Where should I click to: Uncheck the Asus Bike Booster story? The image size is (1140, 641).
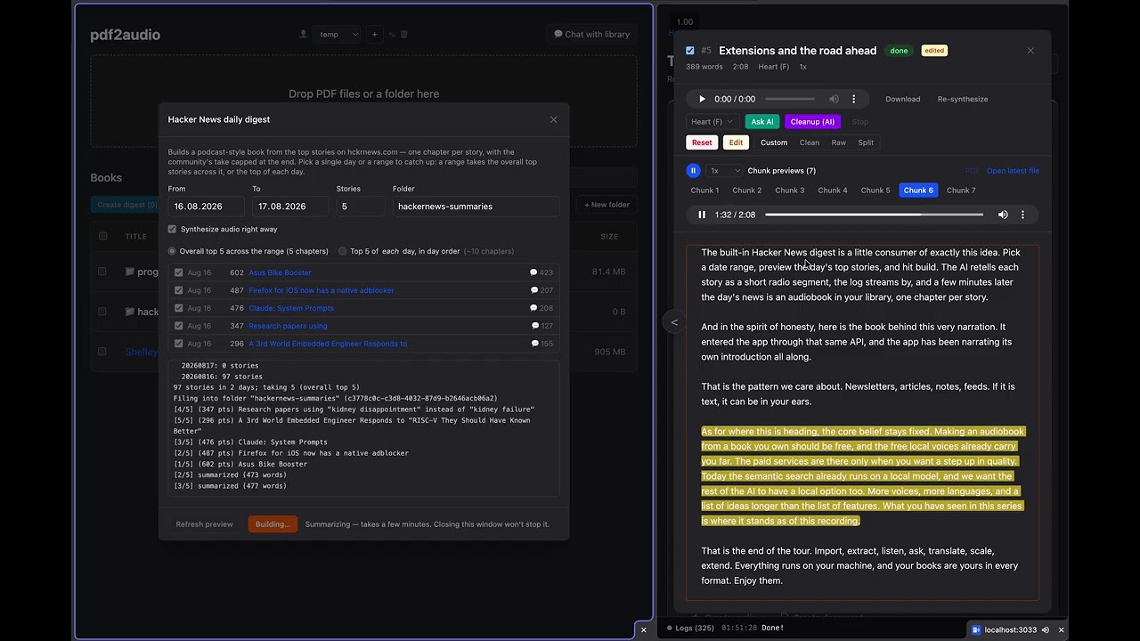[179, 272]
